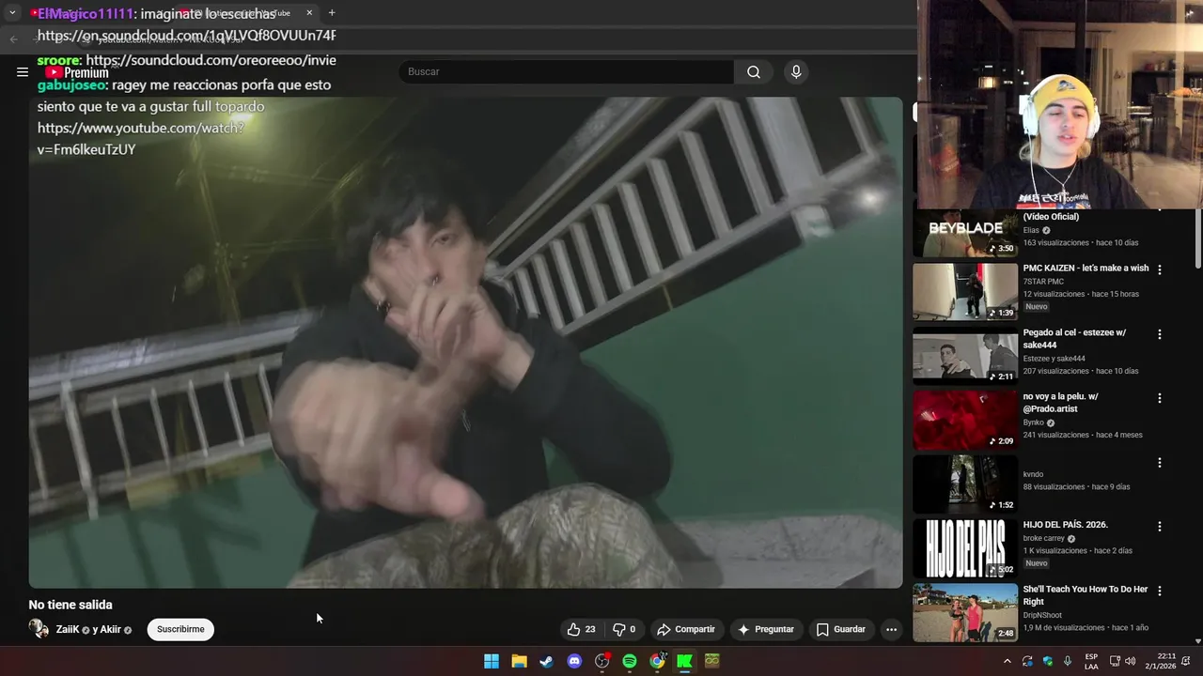Open options menu for no voy a la pelu

(x=1159, y=398)
